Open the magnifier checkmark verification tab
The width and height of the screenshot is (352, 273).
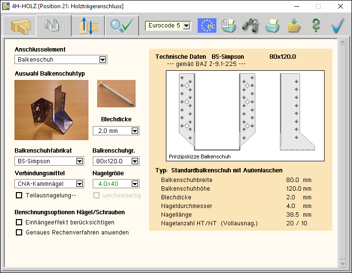point(121,26)
